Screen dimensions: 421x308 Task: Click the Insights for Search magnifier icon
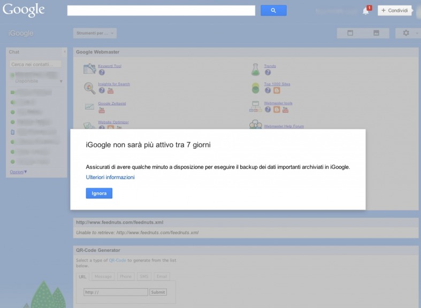pyautogui.click(x=89, y=88)
